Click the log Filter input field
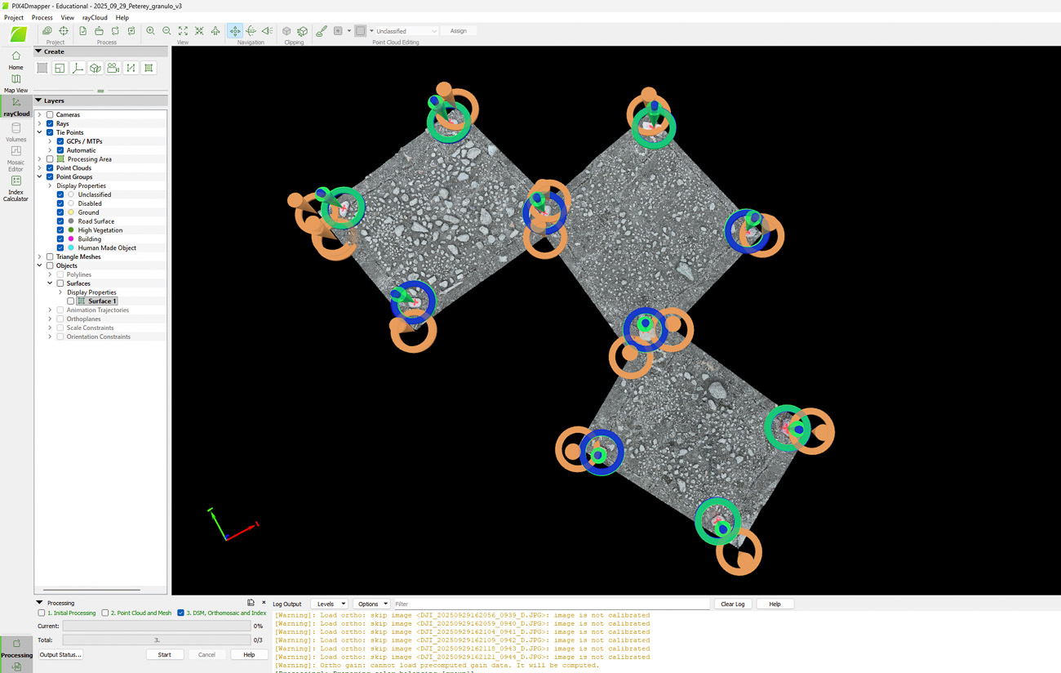The height and width of the screenshot is (673, 1061). pos(551,604)
